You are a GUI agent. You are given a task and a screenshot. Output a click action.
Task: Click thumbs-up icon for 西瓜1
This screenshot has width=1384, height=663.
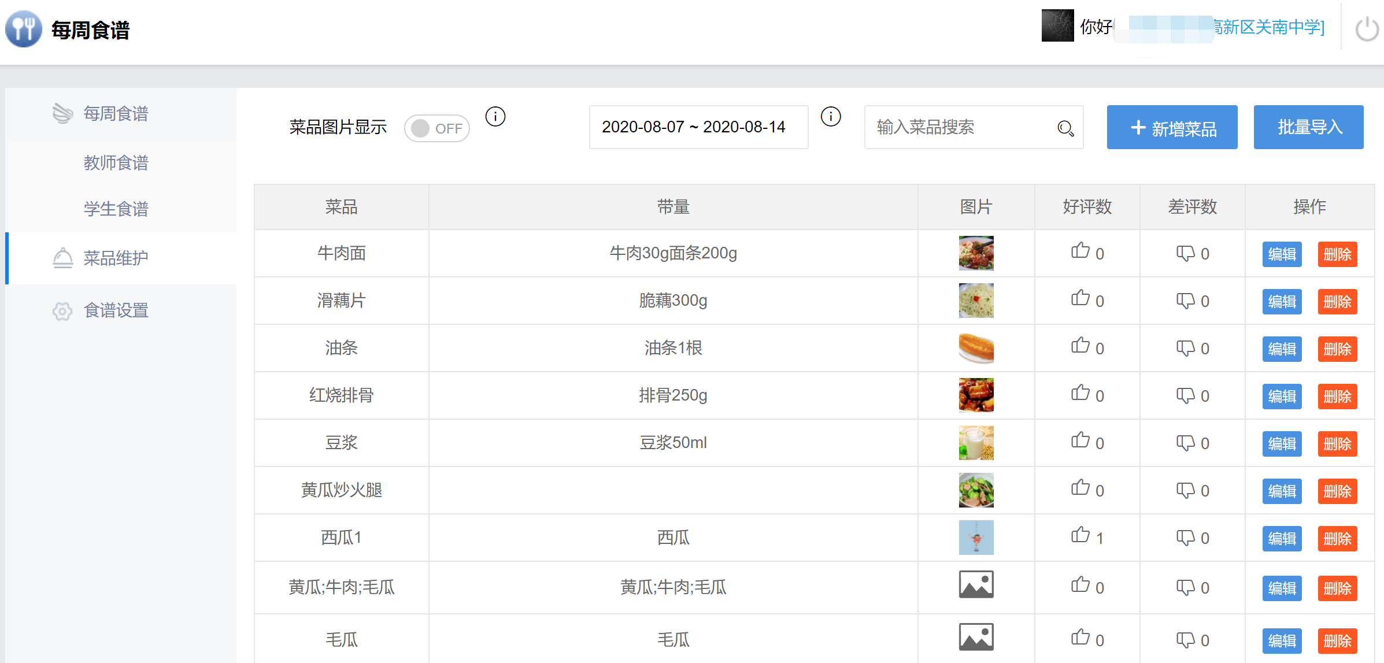tap(1080, 535)
